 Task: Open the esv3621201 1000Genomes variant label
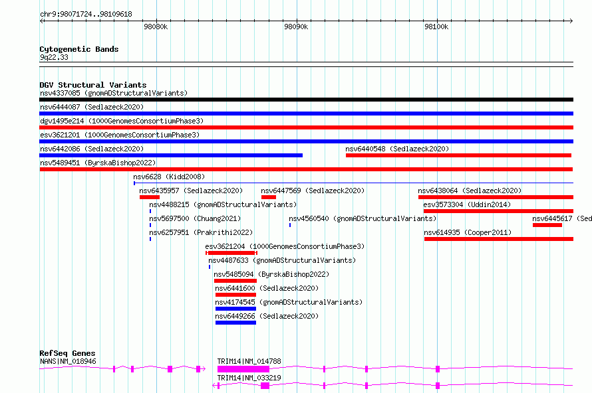pyautogui.click(x=120, y=135)
